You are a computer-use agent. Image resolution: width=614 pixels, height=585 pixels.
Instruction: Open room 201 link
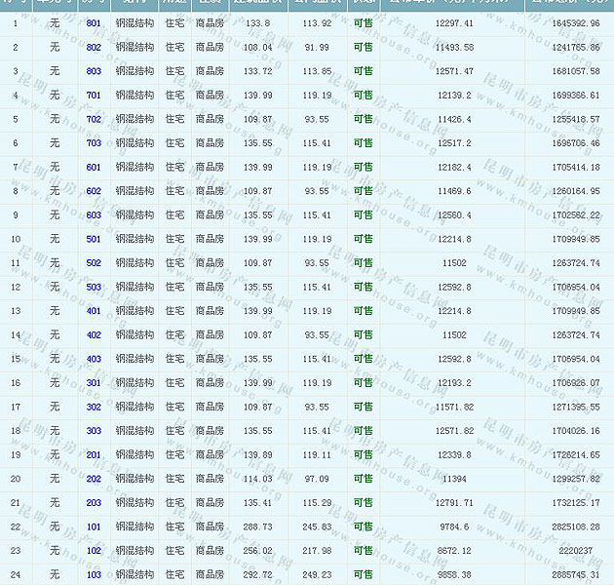(94, 455)
